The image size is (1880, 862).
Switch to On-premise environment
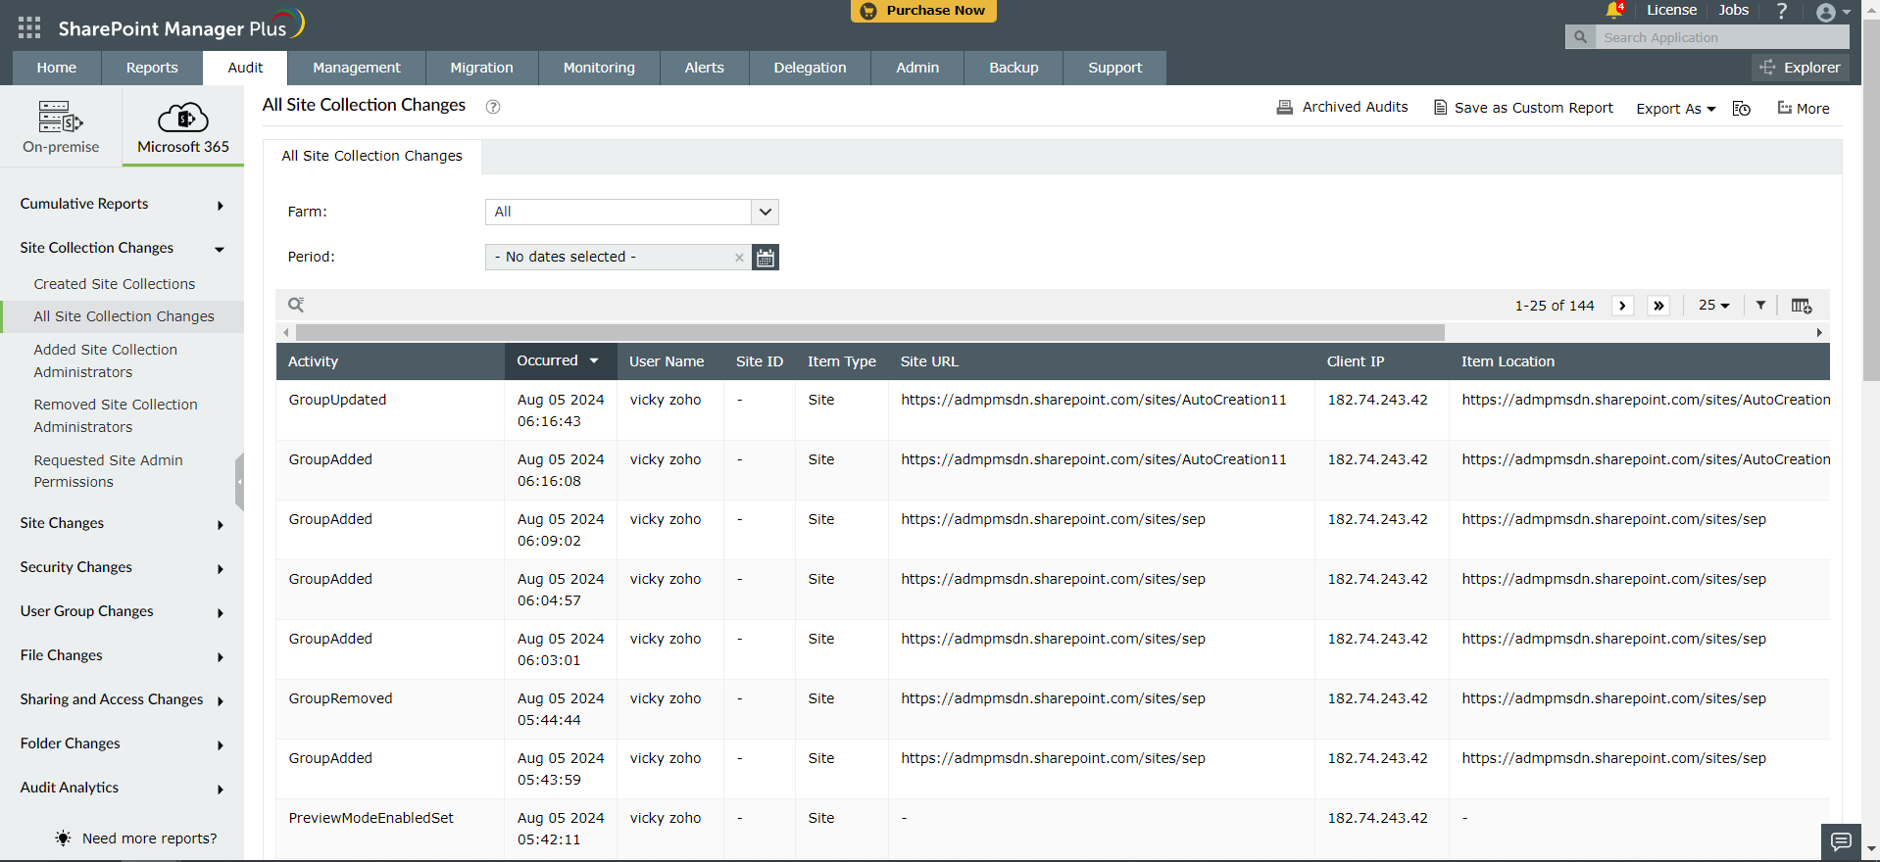(x=61, y=126)
